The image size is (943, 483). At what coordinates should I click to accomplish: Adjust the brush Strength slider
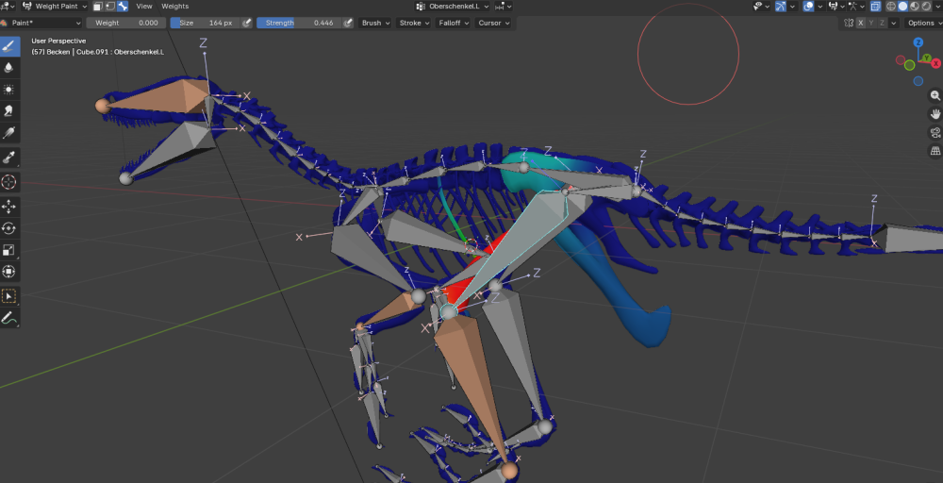point(299,23)
